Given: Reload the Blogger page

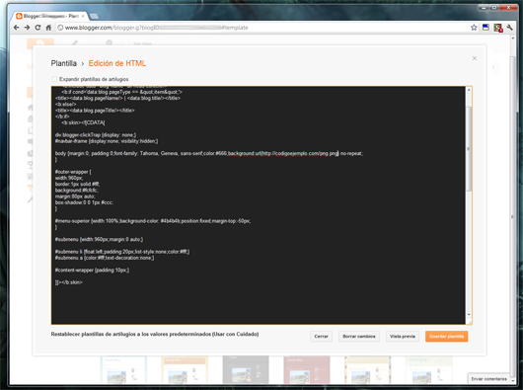Looking at the screenshot, I should tap(37, 28).
